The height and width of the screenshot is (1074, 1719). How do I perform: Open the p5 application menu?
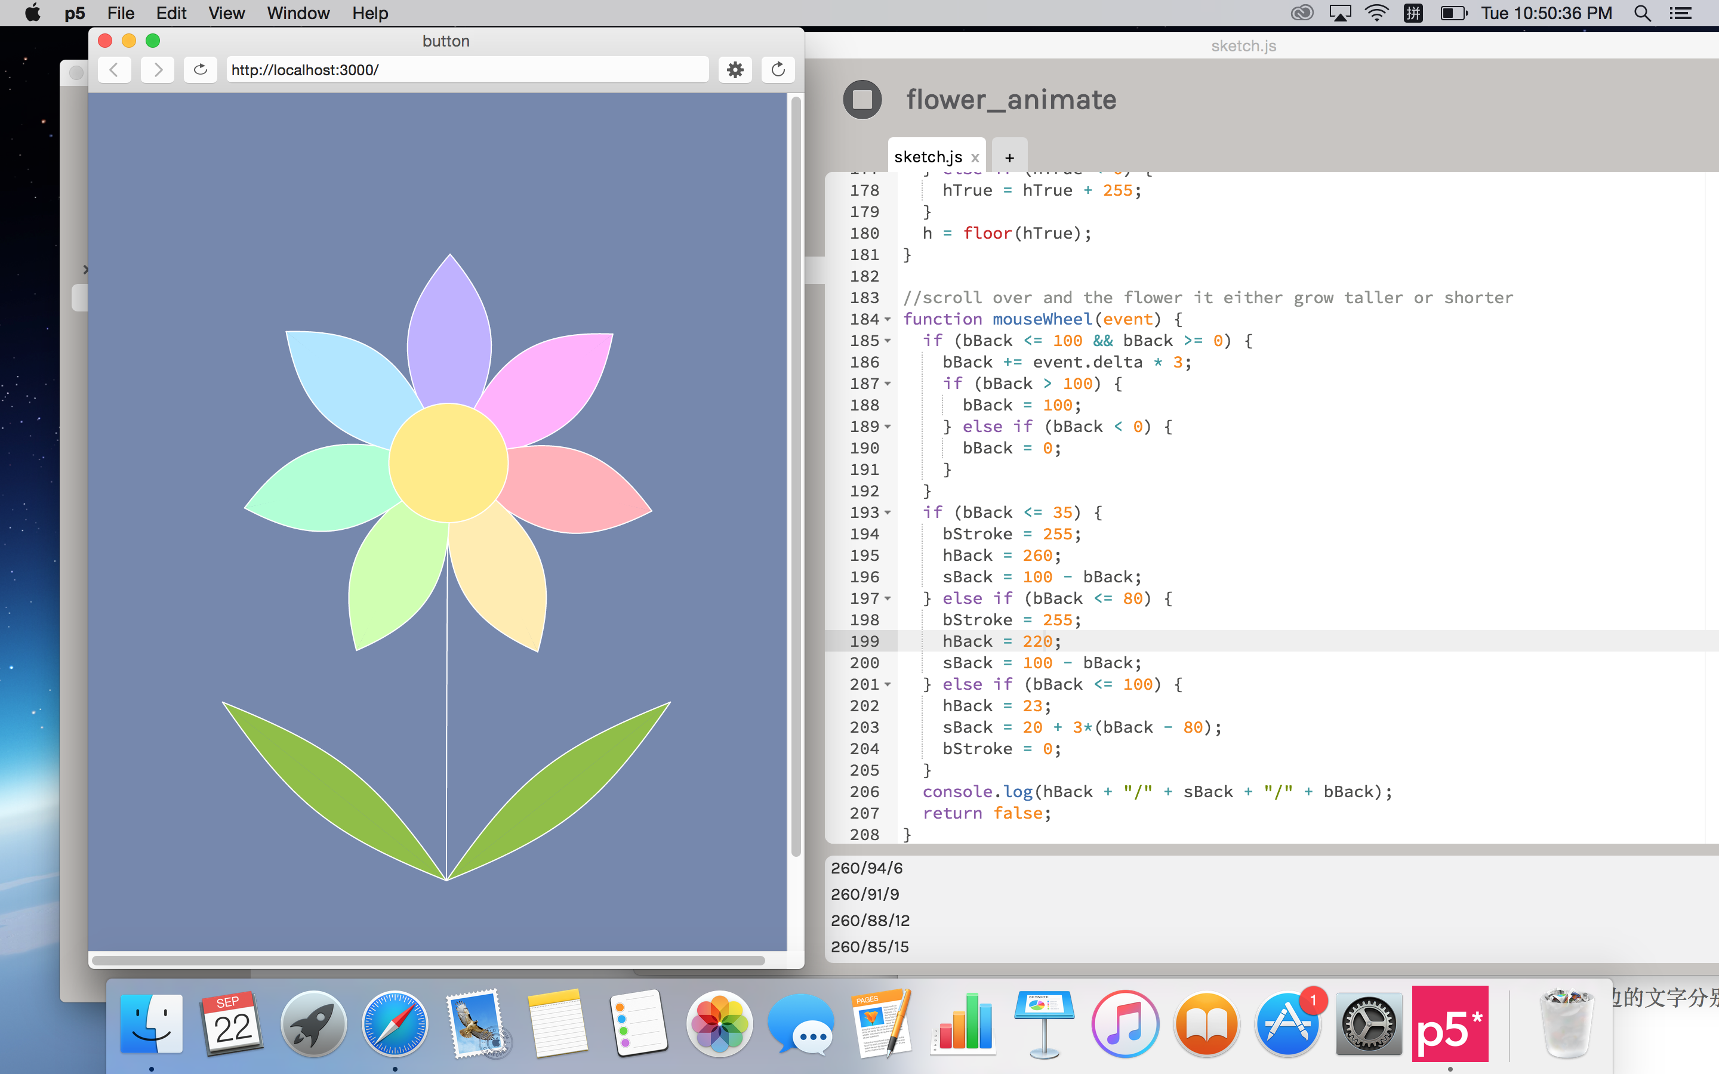tap(75, 13)
